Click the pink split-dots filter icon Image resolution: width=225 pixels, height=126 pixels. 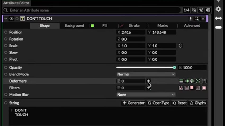(x=198, y=88)
